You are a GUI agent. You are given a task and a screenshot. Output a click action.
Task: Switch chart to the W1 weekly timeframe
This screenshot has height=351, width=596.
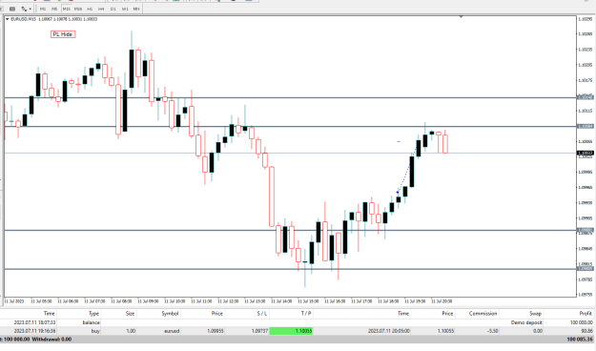click(x=125, y=9)
